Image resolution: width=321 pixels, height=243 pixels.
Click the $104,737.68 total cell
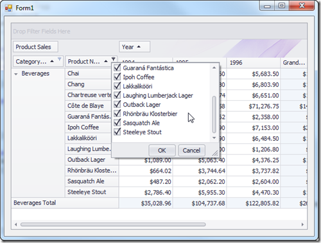click(x=200, y=203)
